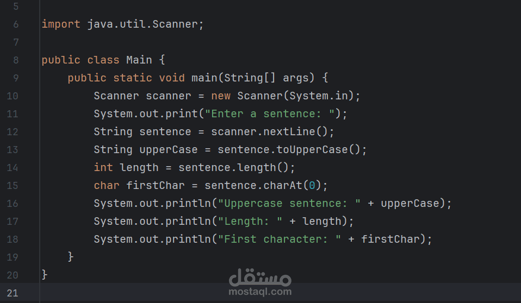Click the class name Main
The image size is (521, 303).
tap(139, 60)
